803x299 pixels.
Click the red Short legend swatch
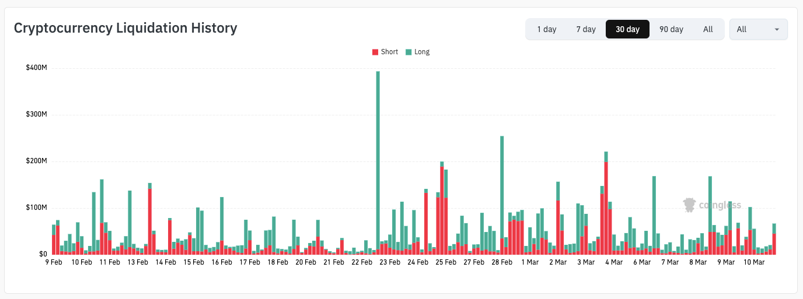[375, 52]
